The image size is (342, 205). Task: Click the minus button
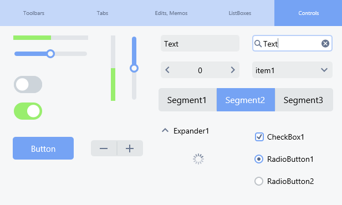104,148
